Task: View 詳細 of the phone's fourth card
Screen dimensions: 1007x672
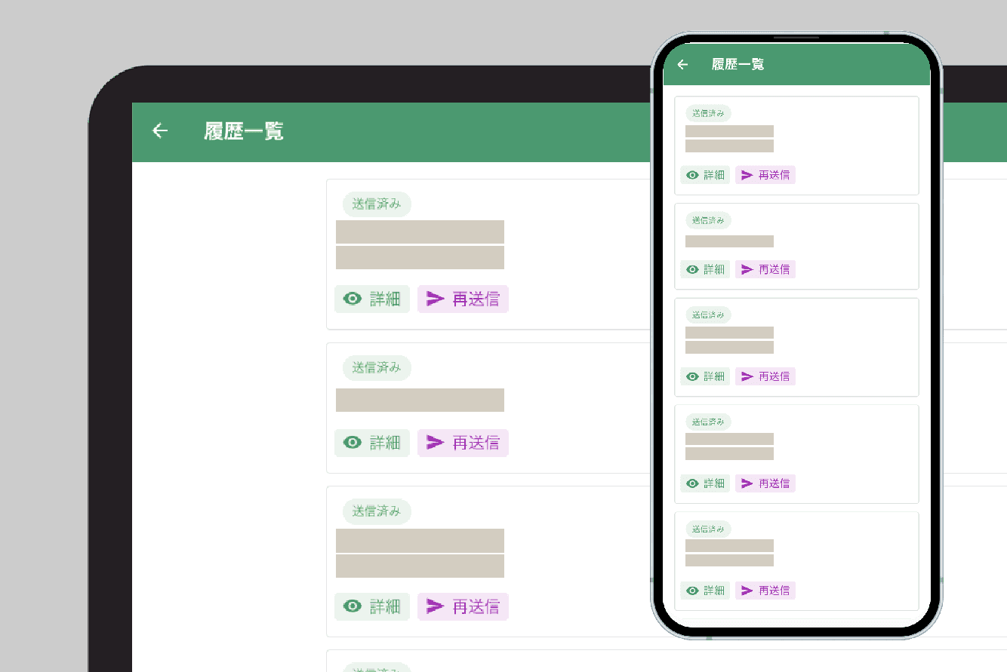Action: (x=705, y=483)
